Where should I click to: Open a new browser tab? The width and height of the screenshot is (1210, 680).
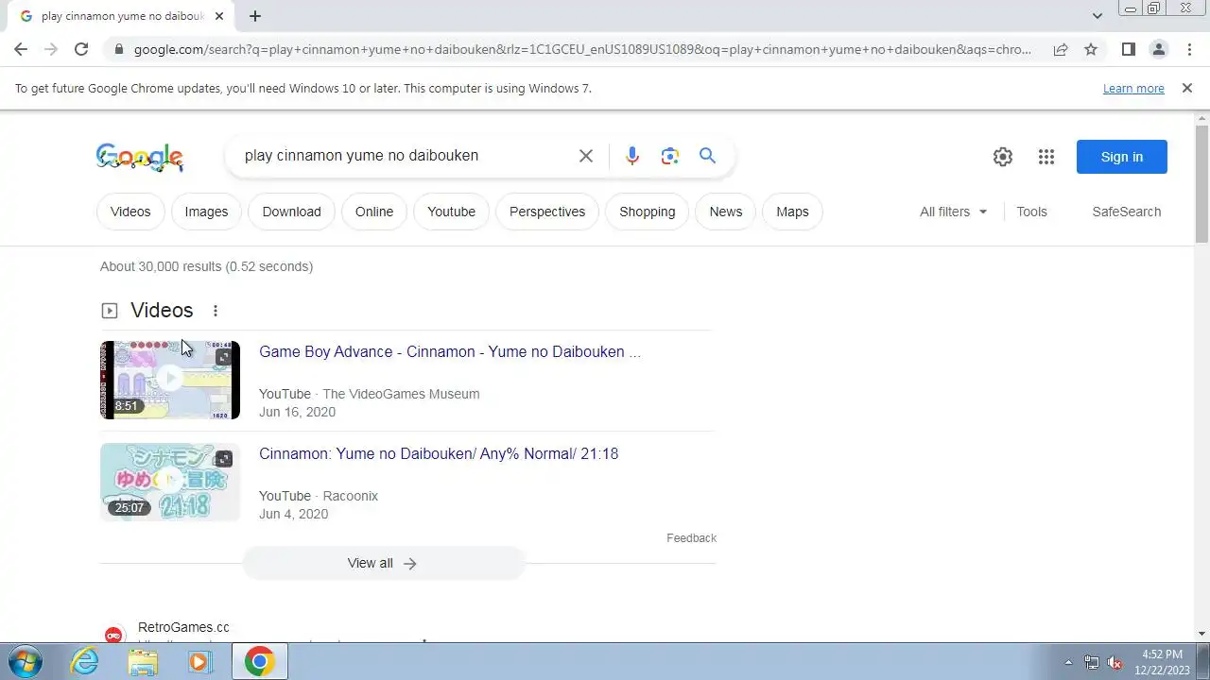(x=255, y=16)
